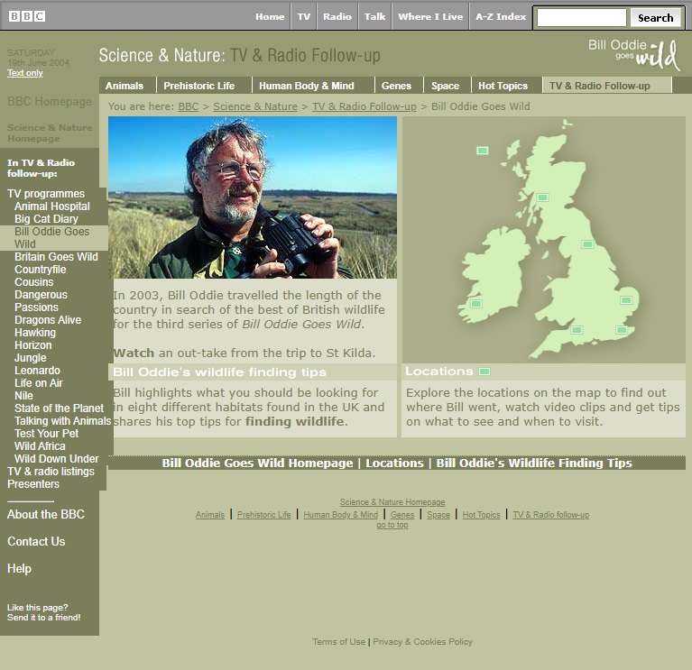Screen dimensions: 692x670
Task: Click the BBC breadcrumb link
Action: 188,106
